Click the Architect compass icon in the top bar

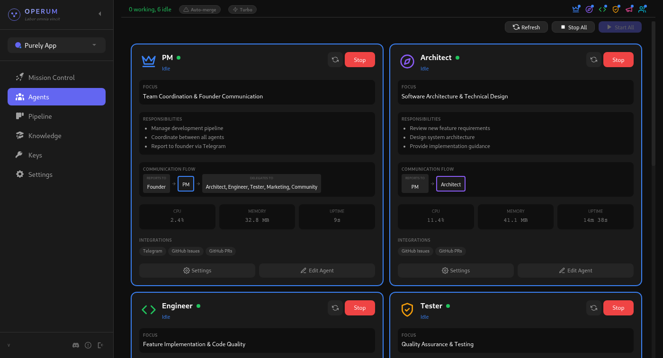pos(589,9)
